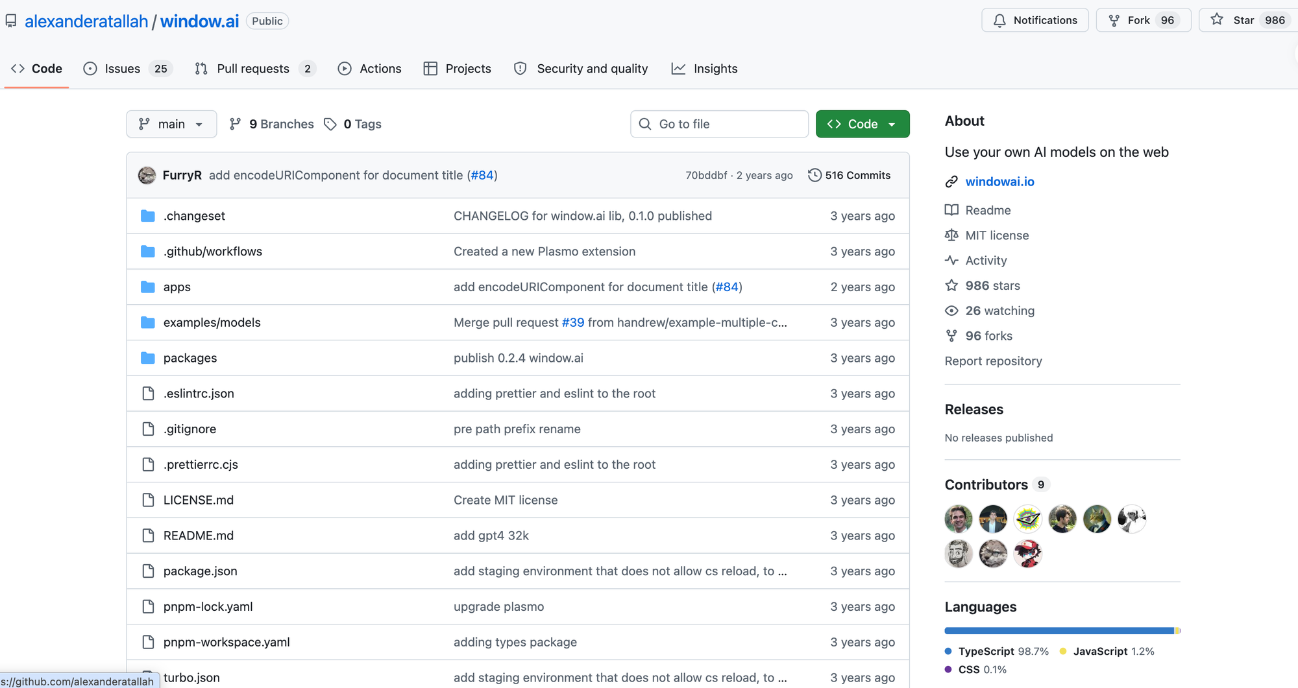Click the star icon in Star button
The height and width of the screenshot is (688, 1298).
click(x=1217, y=20)
